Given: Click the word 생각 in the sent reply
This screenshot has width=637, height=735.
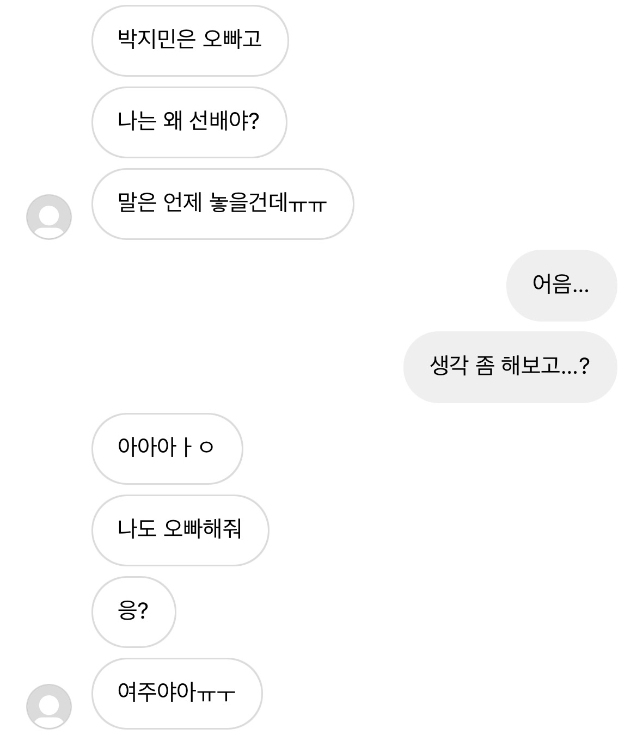Looking at the screenshot, I should click(449, 366).
